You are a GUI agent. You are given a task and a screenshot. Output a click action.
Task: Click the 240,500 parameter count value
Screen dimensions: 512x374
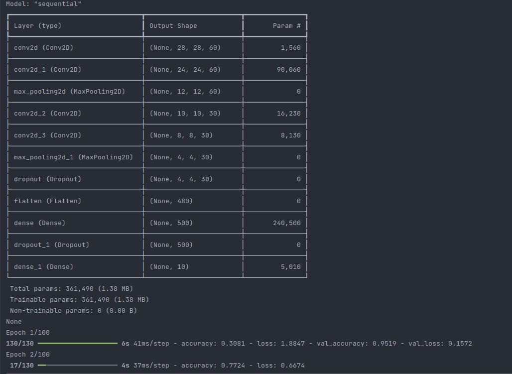pyautogui.click(x=286, y=223)
